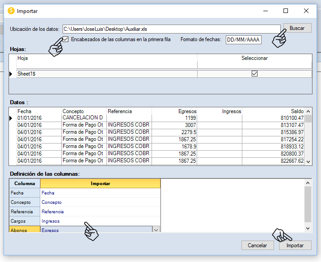Select the Sheet1$ row
This screenshot has height=262, width=321.
coord(106,74)
